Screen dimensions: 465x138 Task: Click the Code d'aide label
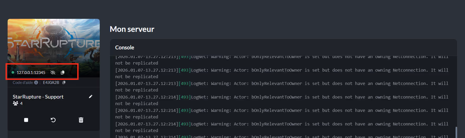pyautogui.click(x=23, y=82)
